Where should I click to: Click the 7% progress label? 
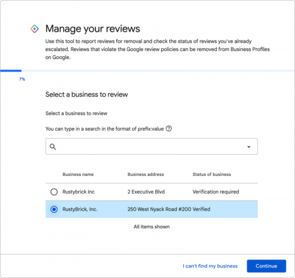click(22, 79)
